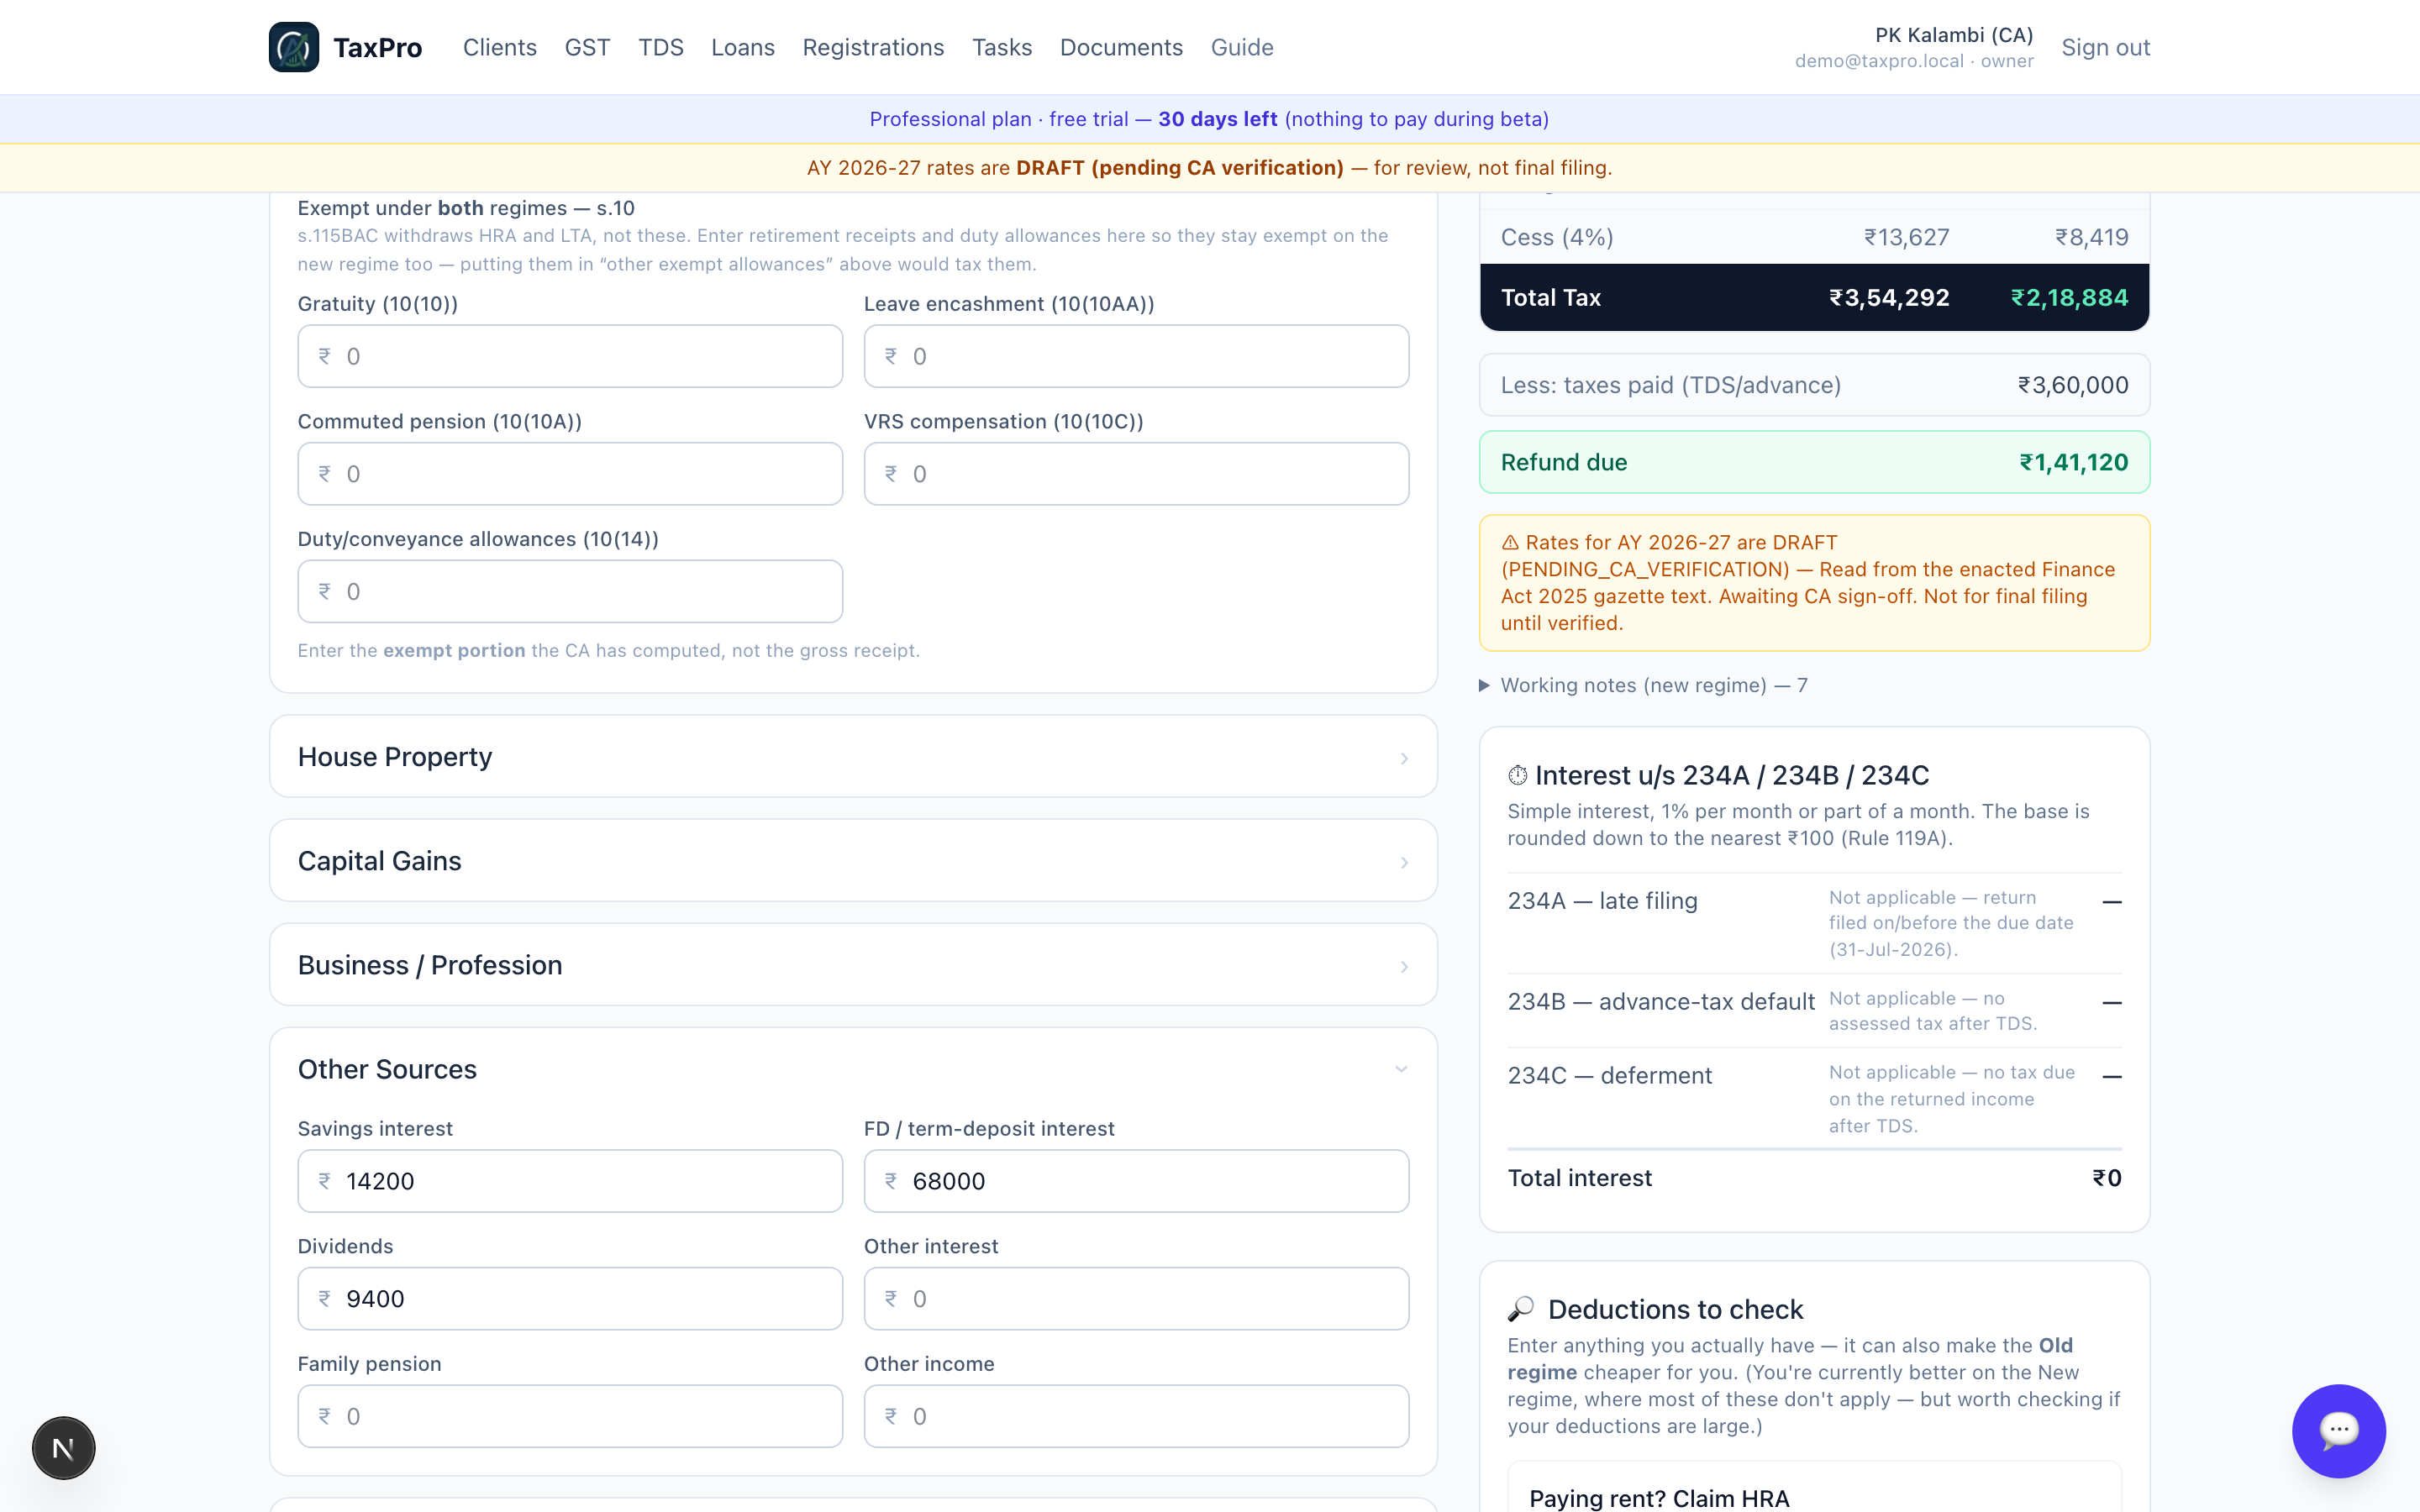Click the 'Paying rent? Claim HRA' heading

point(1659,1498)
